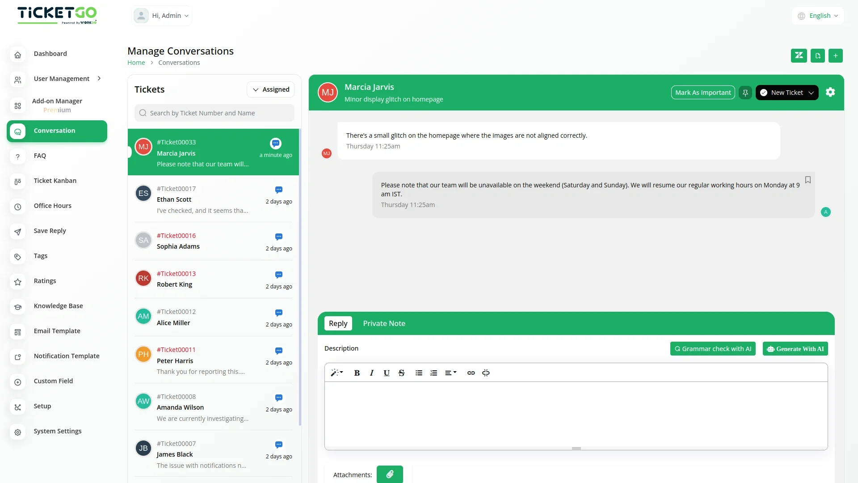This screenshot has width=858, height=483.
Task: Open the conversation settings gear
Action: click(x=830, y=92)
